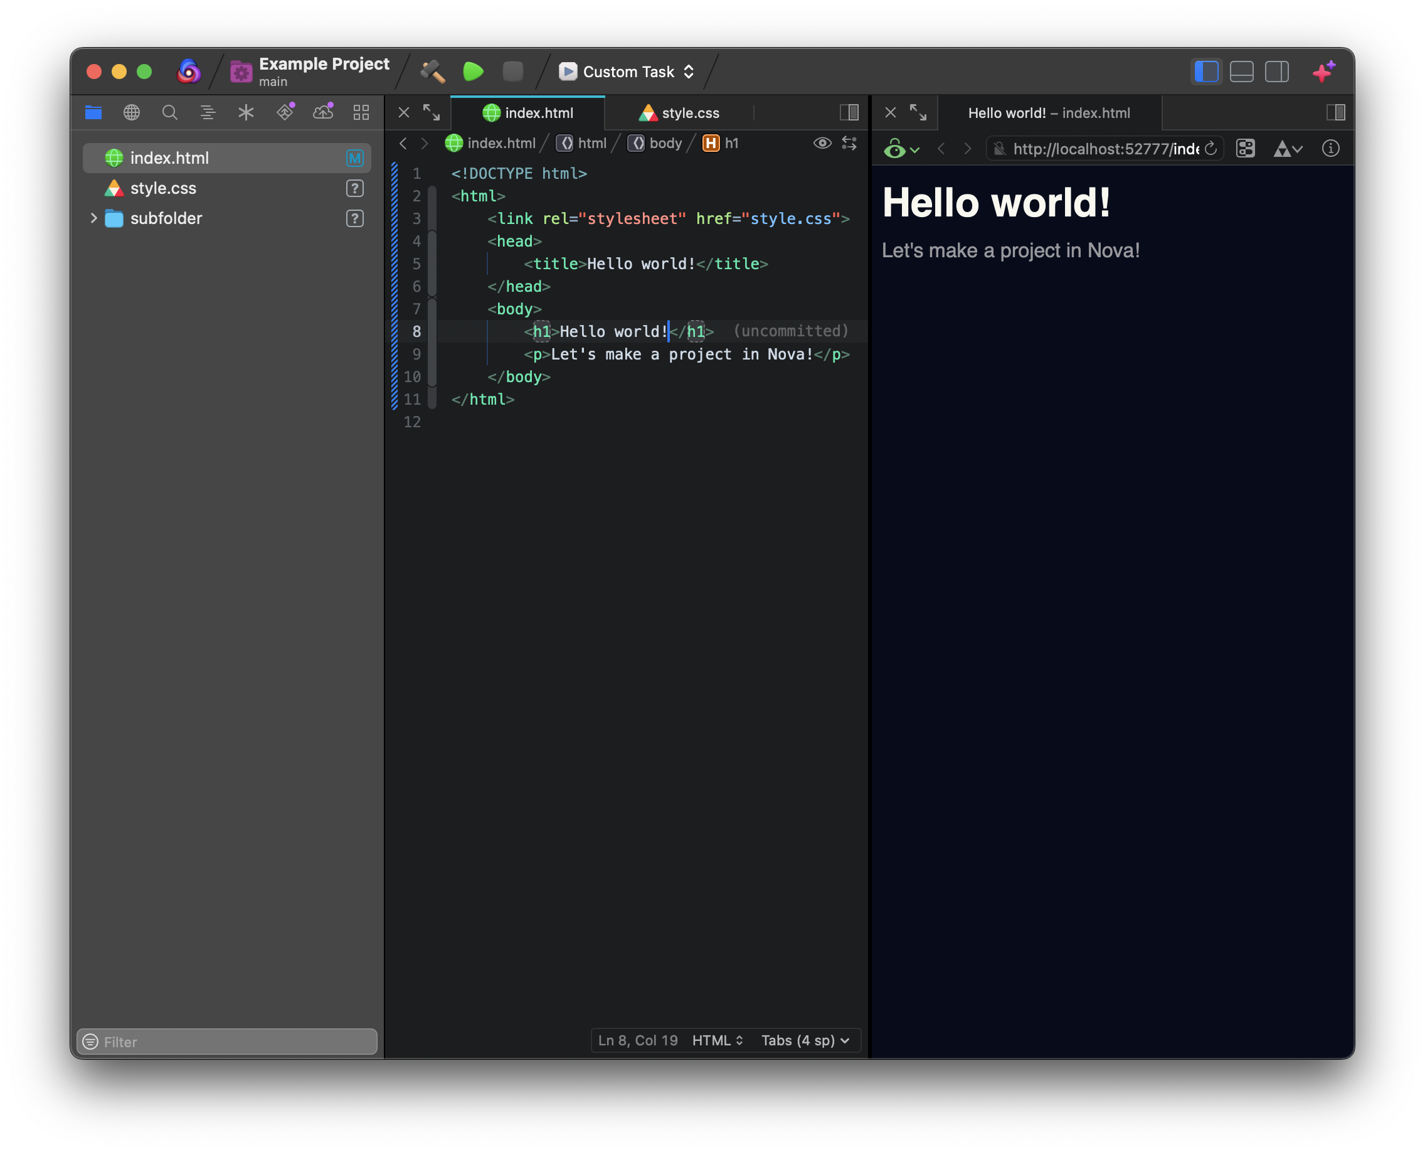Image resolution: width=1425 pixels, height=1152 pixels.
Task: Select index.html in file sidebar
Action: [227, 158]
